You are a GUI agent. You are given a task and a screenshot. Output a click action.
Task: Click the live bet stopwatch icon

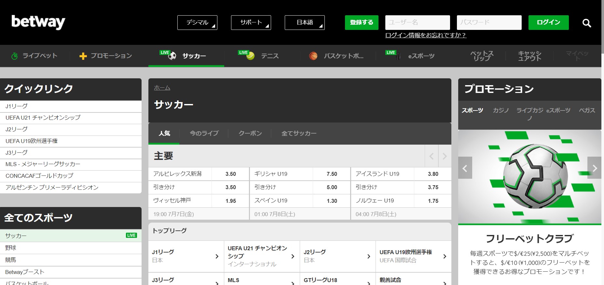[14, 56]
